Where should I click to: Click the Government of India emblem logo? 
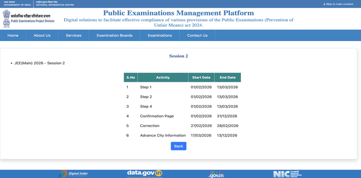pyautogui.click(x=6, y=18)
